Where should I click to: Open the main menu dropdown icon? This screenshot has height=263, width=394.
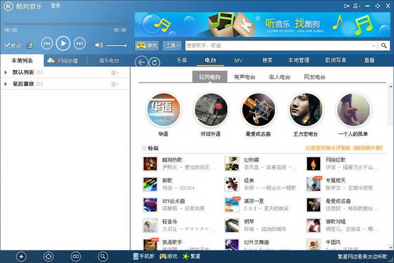pos(357,6)
